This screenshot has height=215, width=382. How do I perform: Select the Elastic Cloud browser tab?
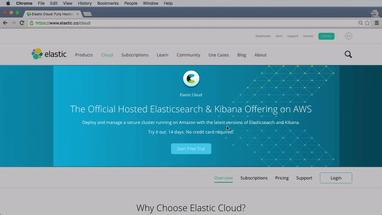point(53,14)
